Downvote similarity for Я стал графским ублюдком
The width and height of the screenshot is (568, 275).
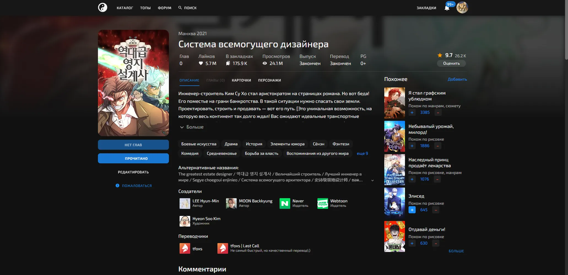pyautogui.click(x=438, y=112)
